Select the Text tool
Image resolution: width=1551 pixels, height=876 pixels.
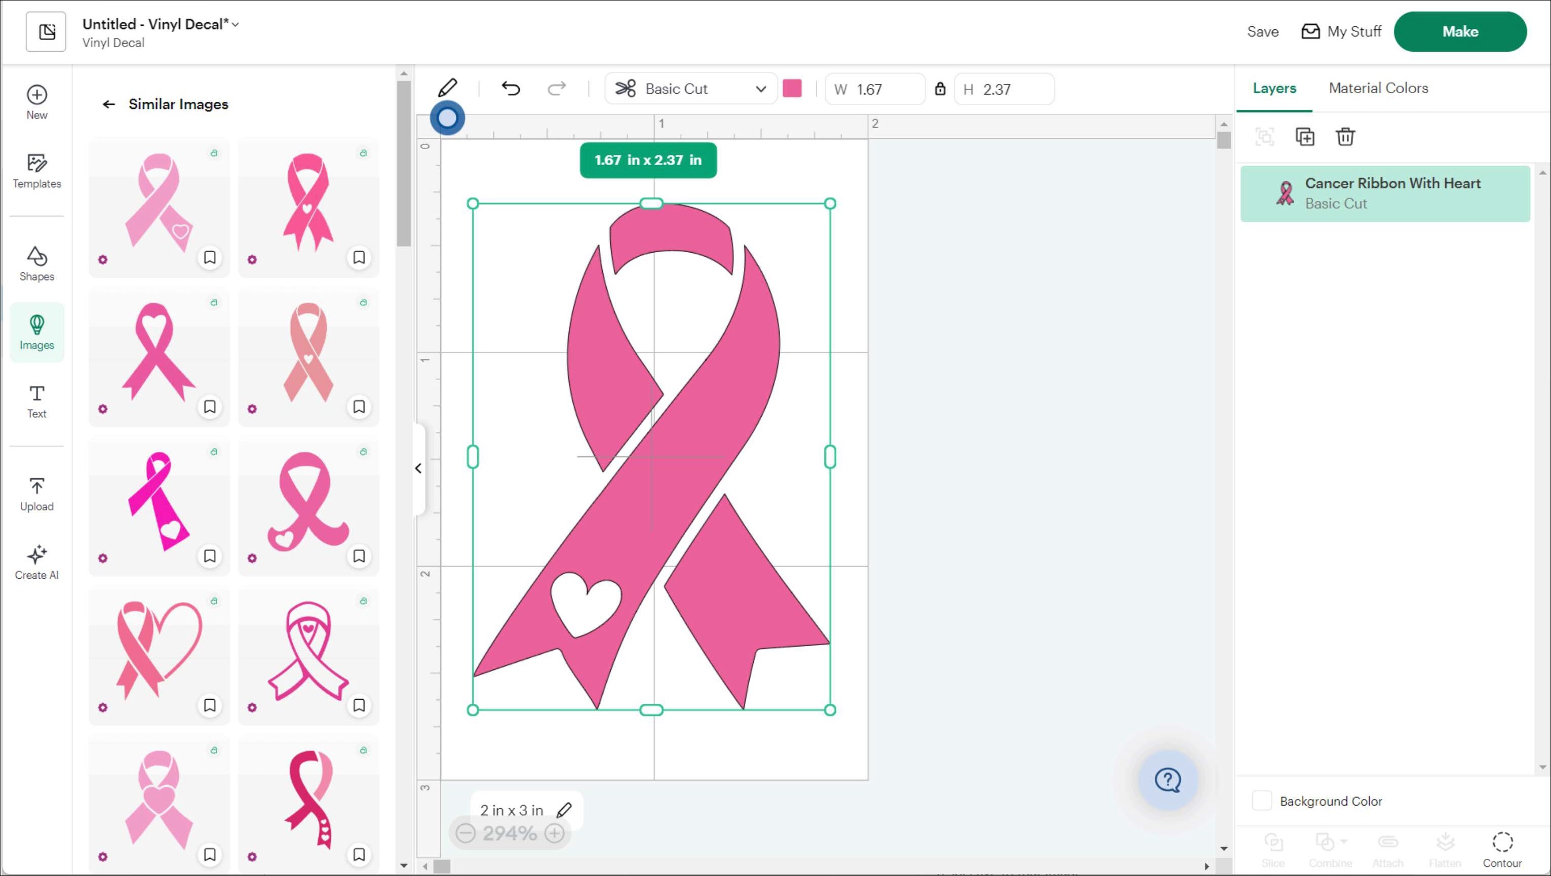[x=36, y=401]
